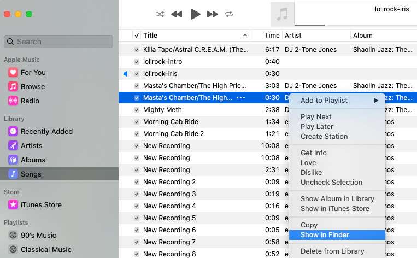The width and height of the screenshot is (417, 258).
Task: Show Artists library view
Action: click(x=32, y=146)
